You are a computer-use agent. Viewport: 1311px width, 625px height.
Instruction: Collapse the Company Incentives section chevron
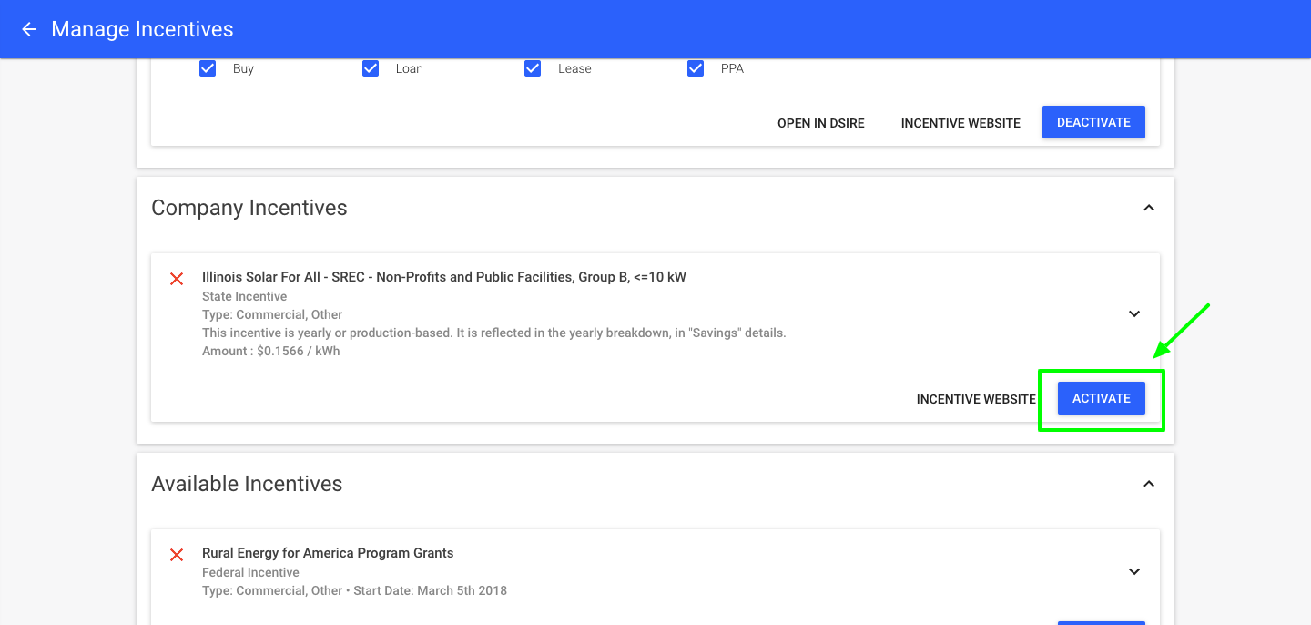tap(1149, 208)
